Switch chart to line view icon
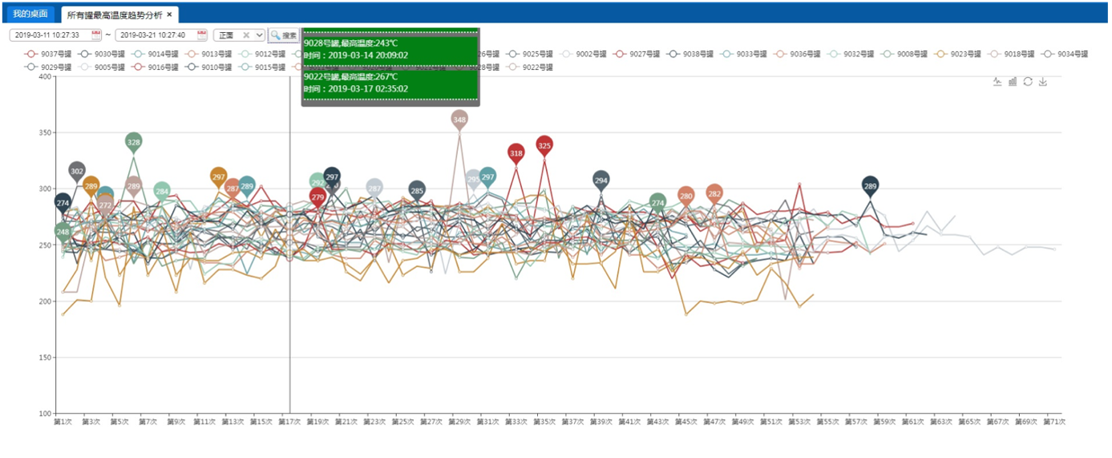The height and width of the screenshot is (458, 1112). pos(997,82)
